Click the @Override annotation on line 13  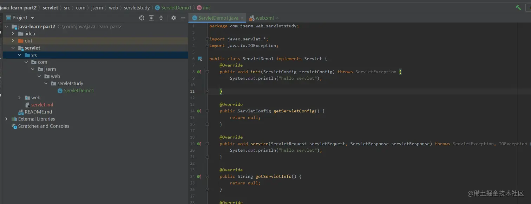click(231, 104)
